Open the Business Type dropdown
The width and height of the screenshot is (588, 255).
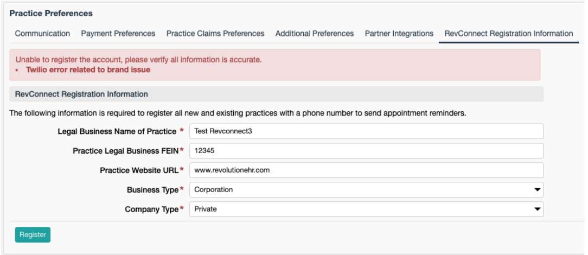tap(366, 190)
